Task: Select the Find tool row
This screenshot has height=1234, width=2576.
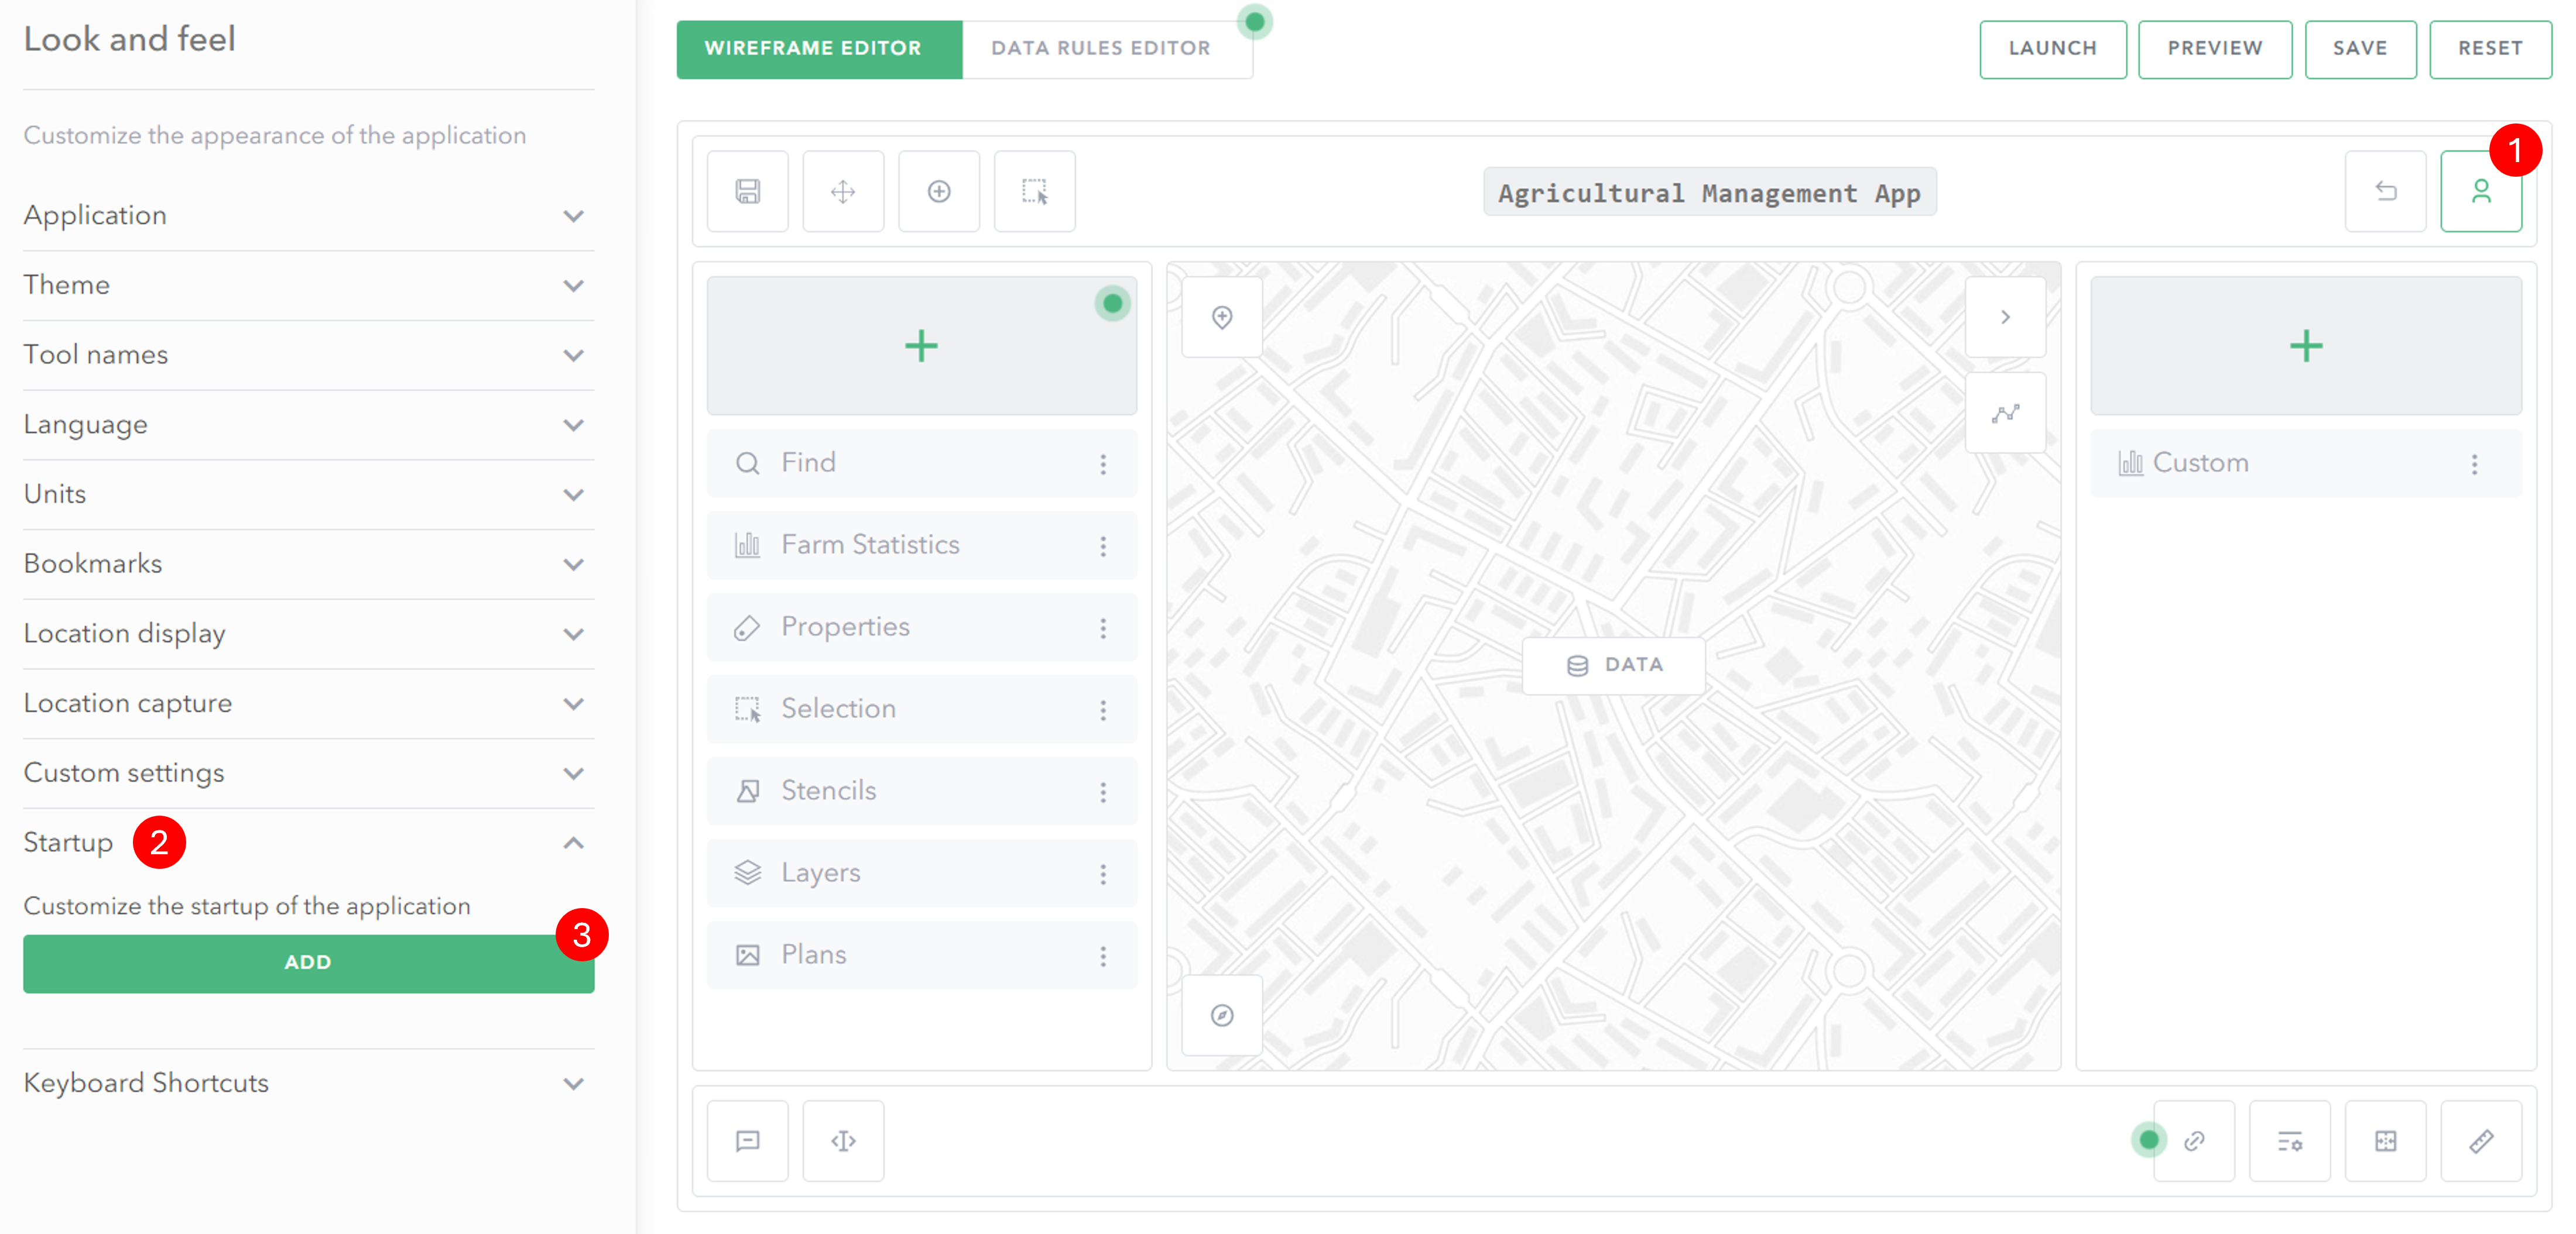Action: (x=921, y=463)
